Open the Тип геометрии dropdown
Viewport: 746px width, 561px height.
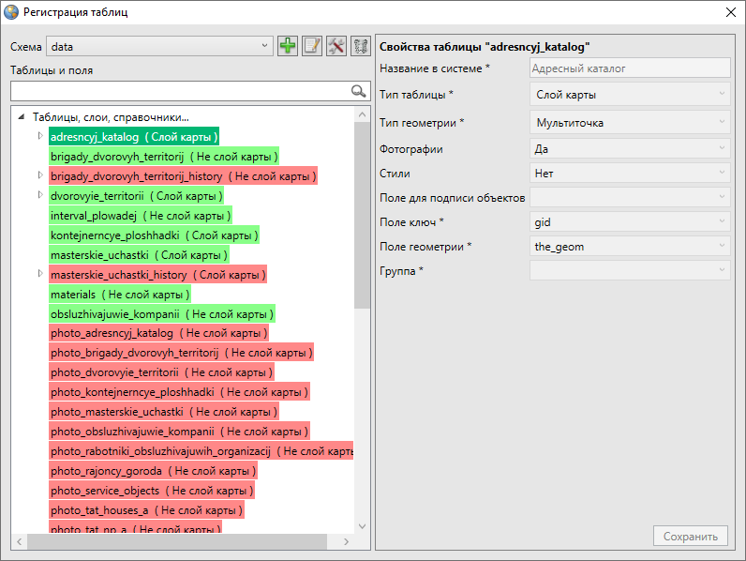(x=630, y=122)
